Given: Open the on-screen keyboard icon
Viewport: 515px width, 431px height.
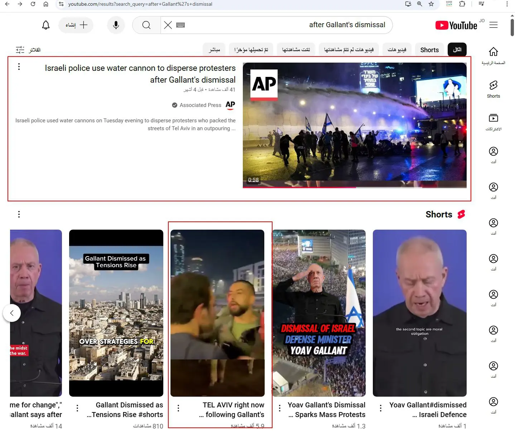Looking at the screenshot, I should click(x=181, y=25).
